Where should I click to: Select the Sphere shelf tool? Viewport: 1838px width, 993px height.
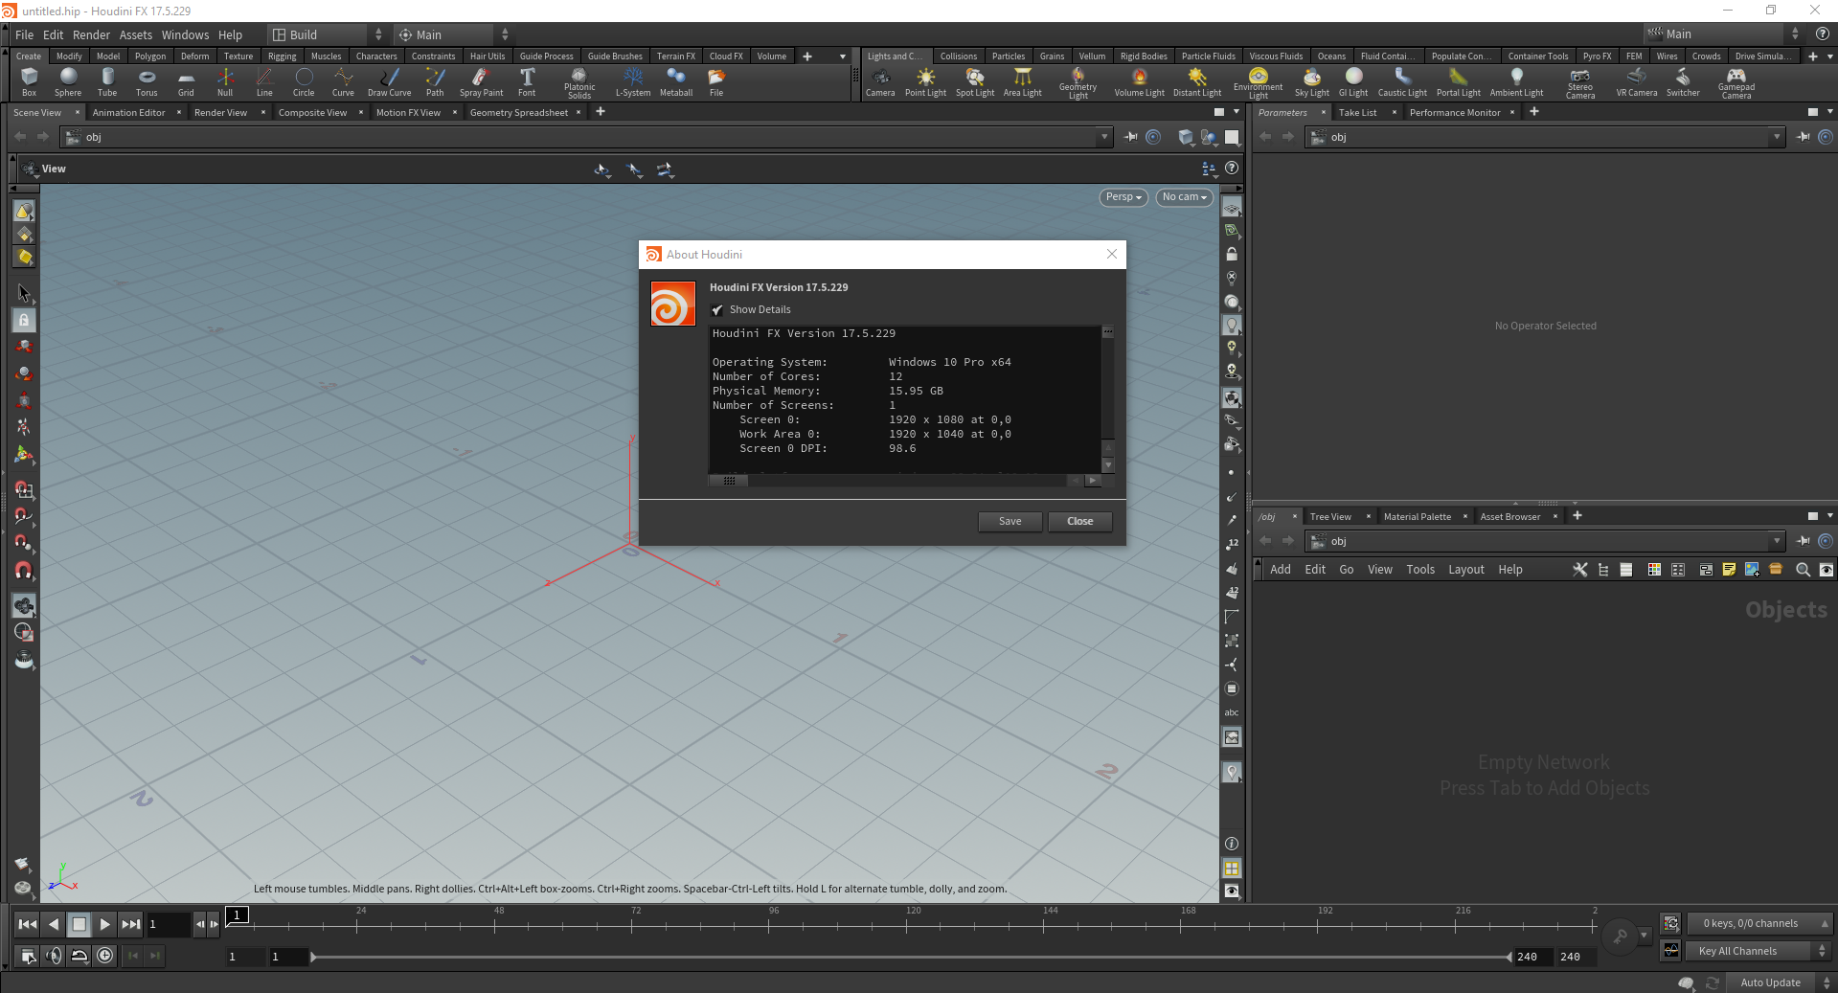point(68,81)
